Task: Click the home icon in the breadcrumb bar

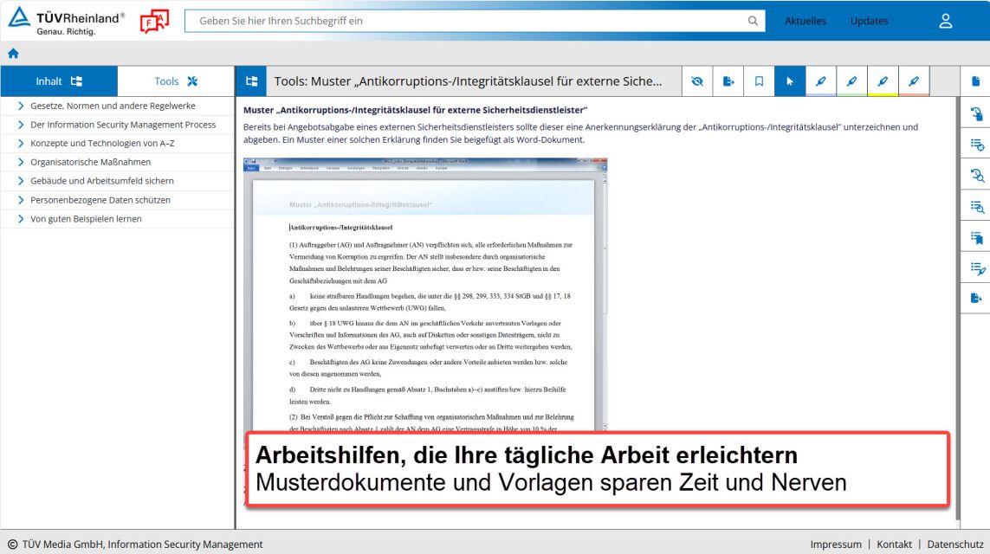Action: click(13, 54)
